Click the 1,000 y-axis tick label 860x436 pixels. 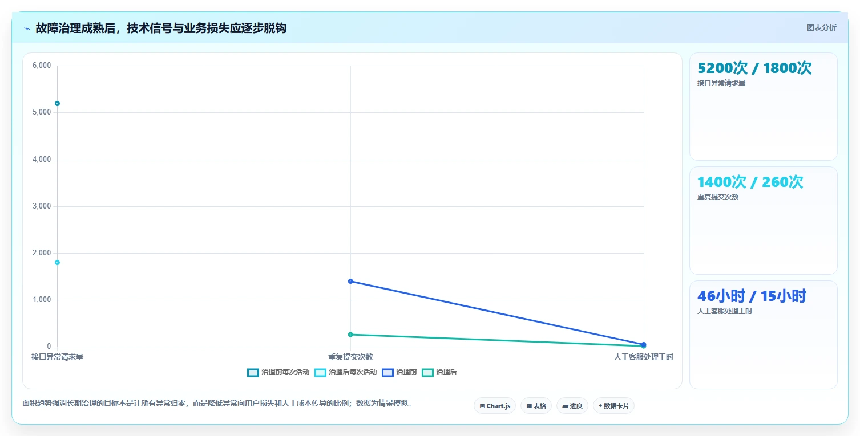[x=42, y=300]
